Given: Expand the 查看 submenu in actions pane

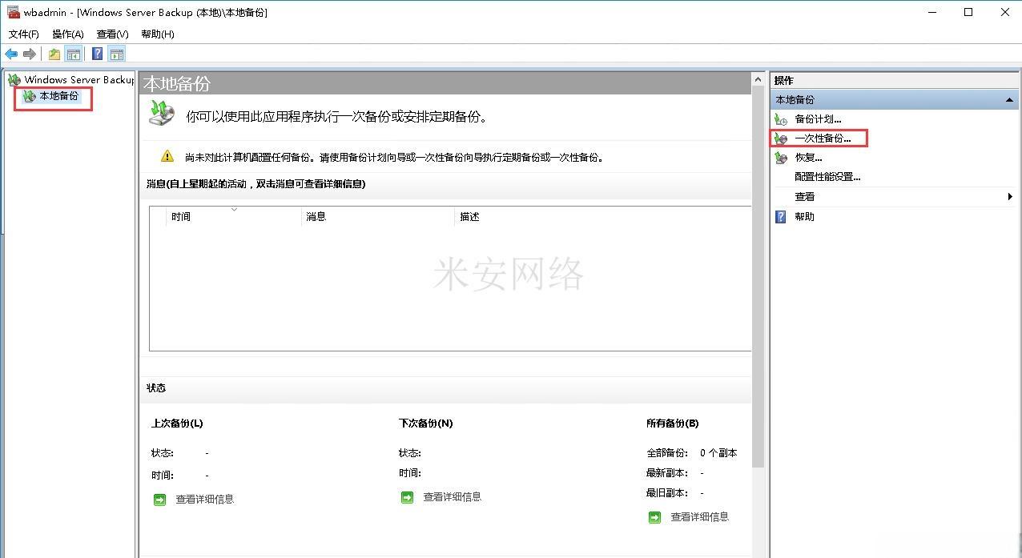Looking at the screenshot, I should 894,196.
